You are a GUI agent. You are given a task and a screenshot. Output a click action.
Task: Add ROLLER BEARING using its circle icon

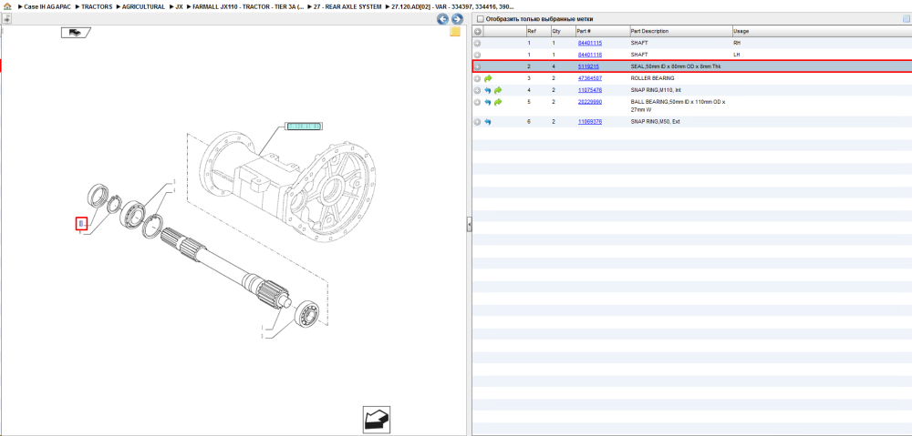coord(477,78)
